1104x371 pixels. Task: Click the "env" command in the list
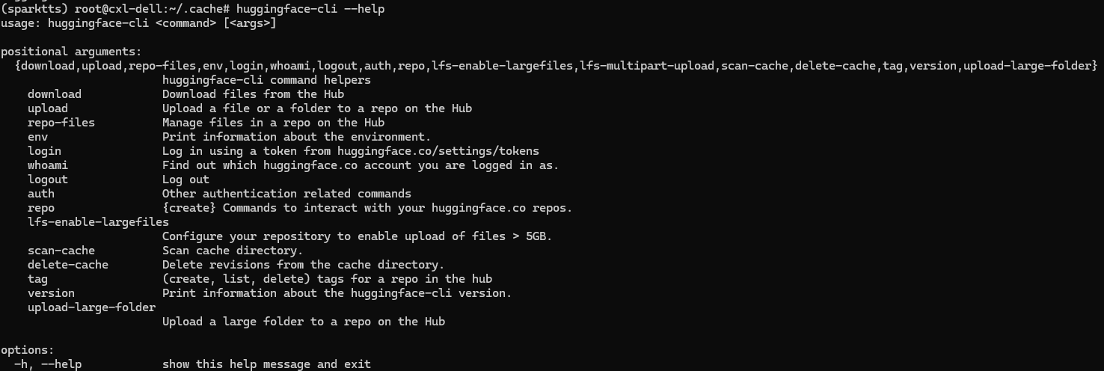[37, 137]
